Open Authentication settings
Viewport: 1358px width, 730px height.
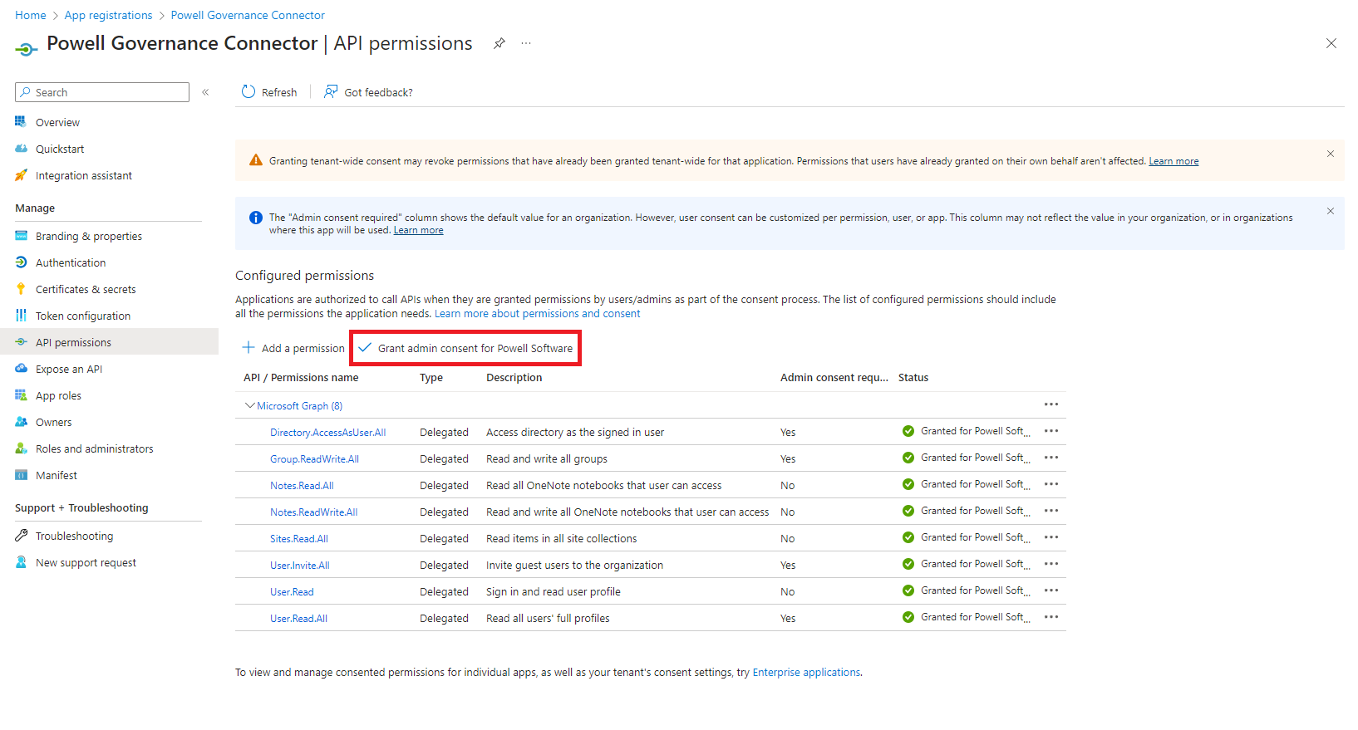(x=71, y=262)
